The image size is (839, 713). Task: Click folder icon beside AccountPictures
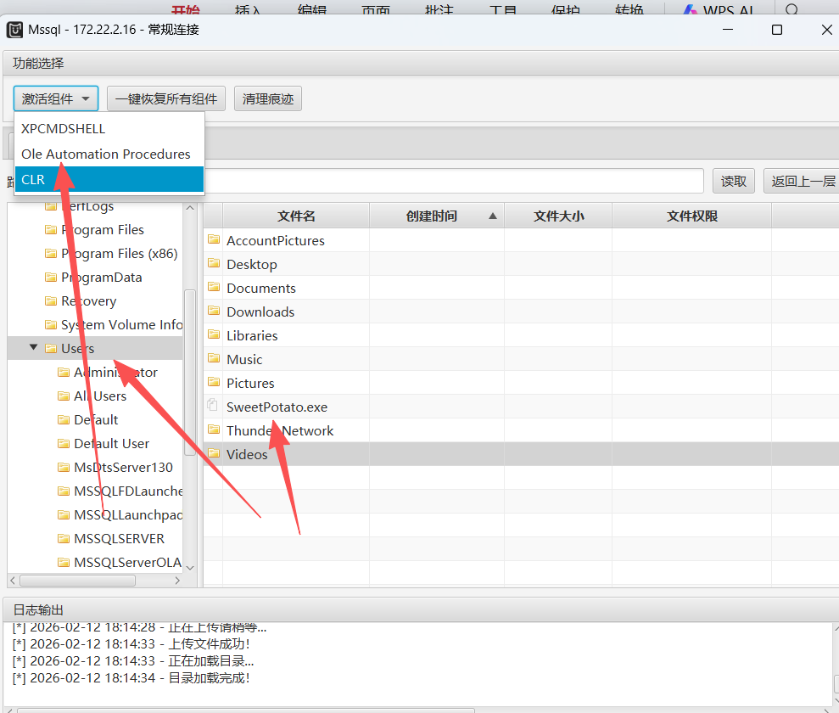point(214,239)
